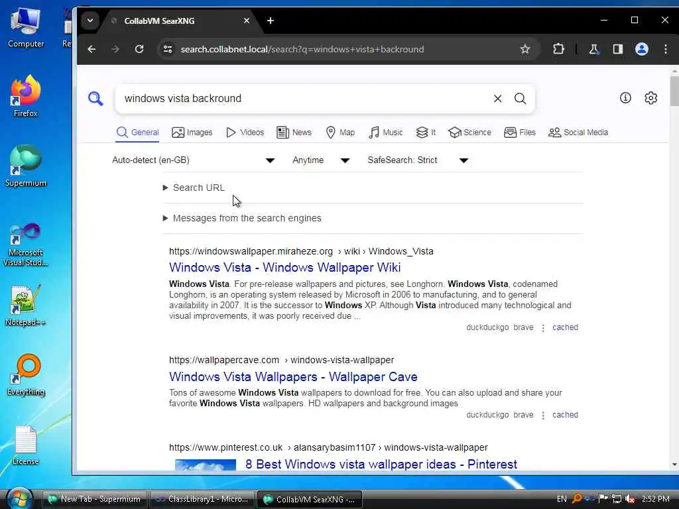Viewport: 679px width, 509px height.
Task: Switch to the Map tab
Action: click(340, 133)
